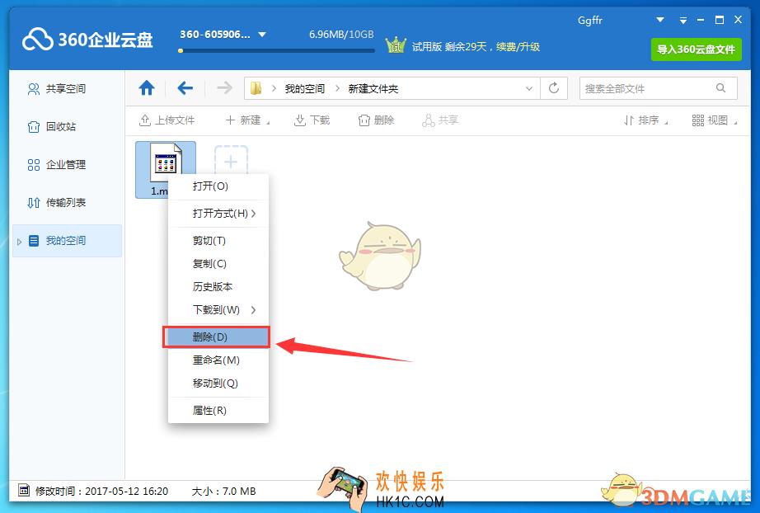
Task: Click the search magnifier icon
Action: [x=720, y=87]
